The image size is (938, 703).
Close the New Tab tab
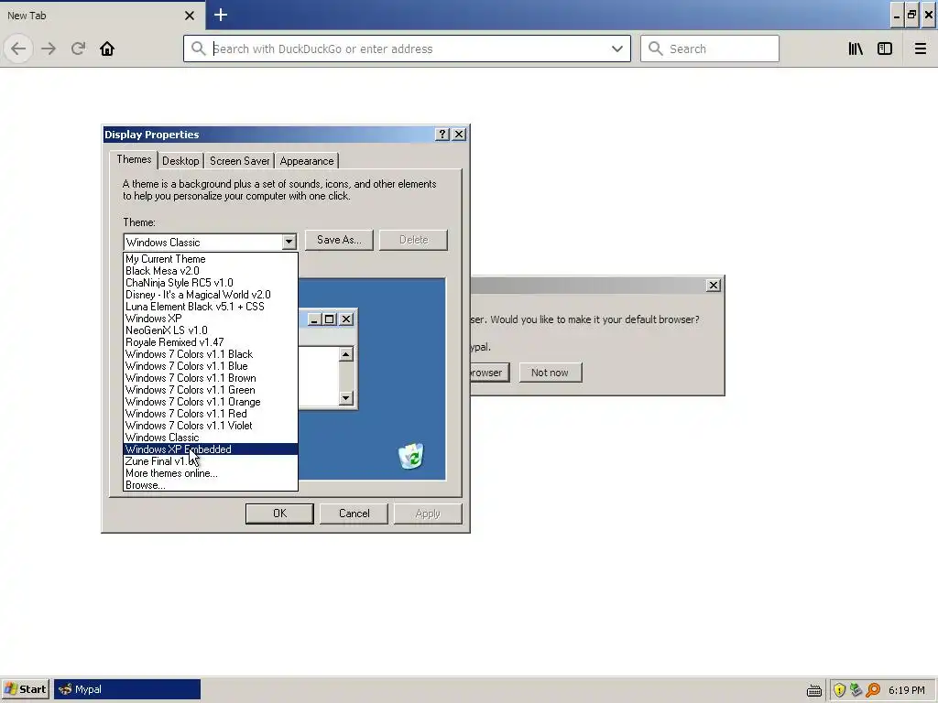190,16
